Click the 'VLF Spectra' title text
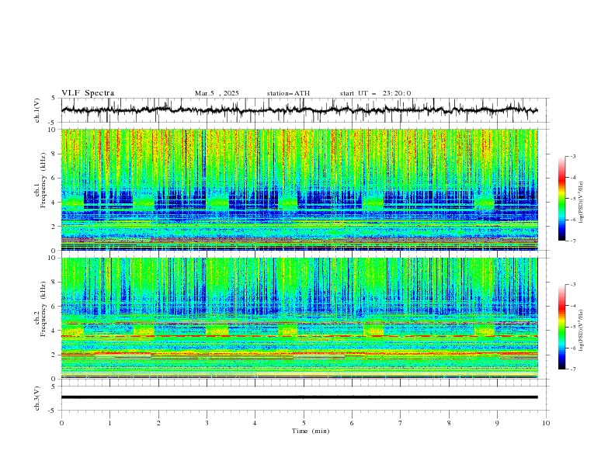Image resolution: width=615 pixels, height=475 pixels. tap(88, 93)
